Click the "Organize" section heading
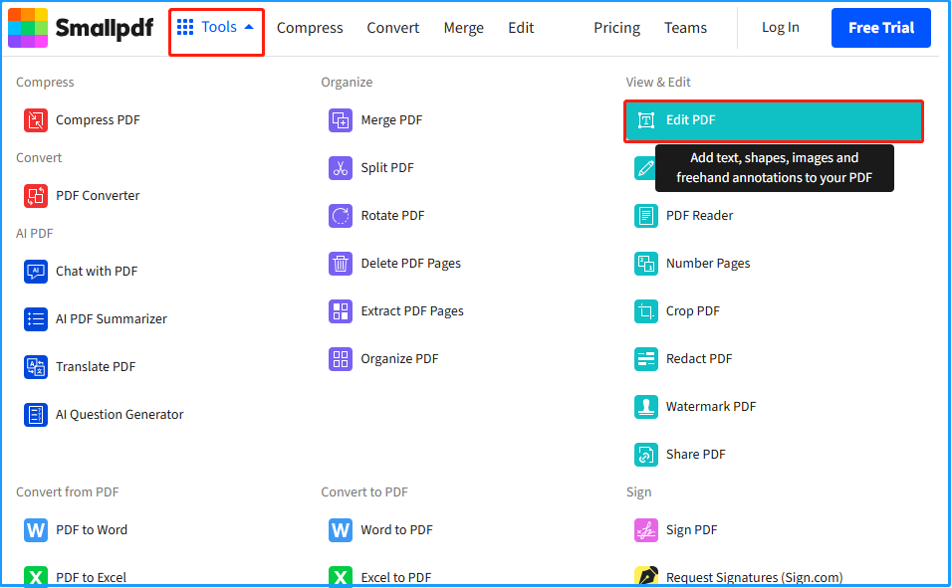 pos(347,83)
